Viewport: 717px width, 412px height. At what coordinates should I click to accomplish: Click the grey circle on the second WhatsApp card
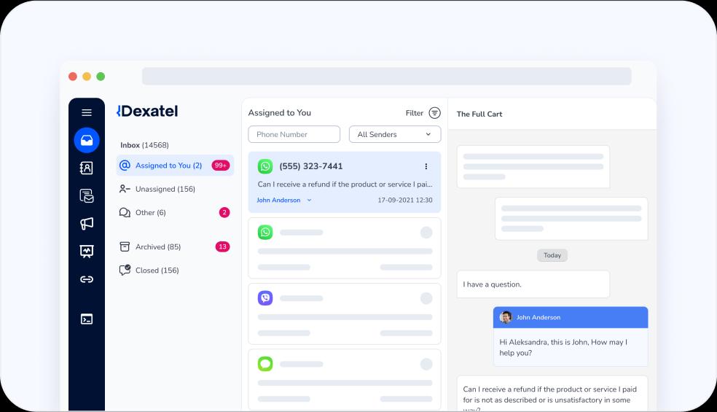[x=426, y=233]
